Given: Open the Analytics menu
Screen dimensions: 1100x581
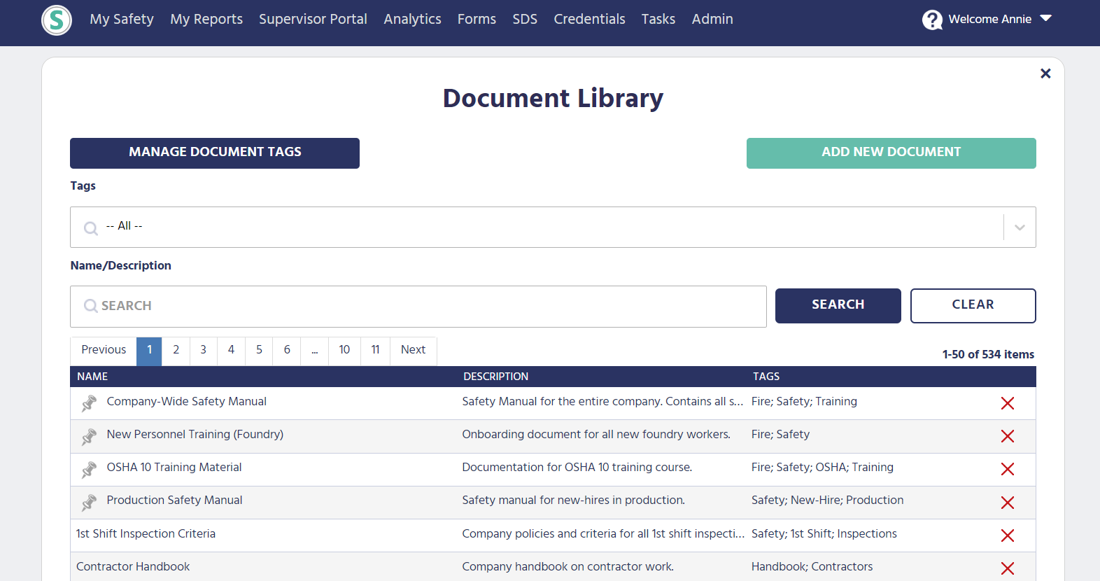Looking at the screenshot, I should coord(412,19).
